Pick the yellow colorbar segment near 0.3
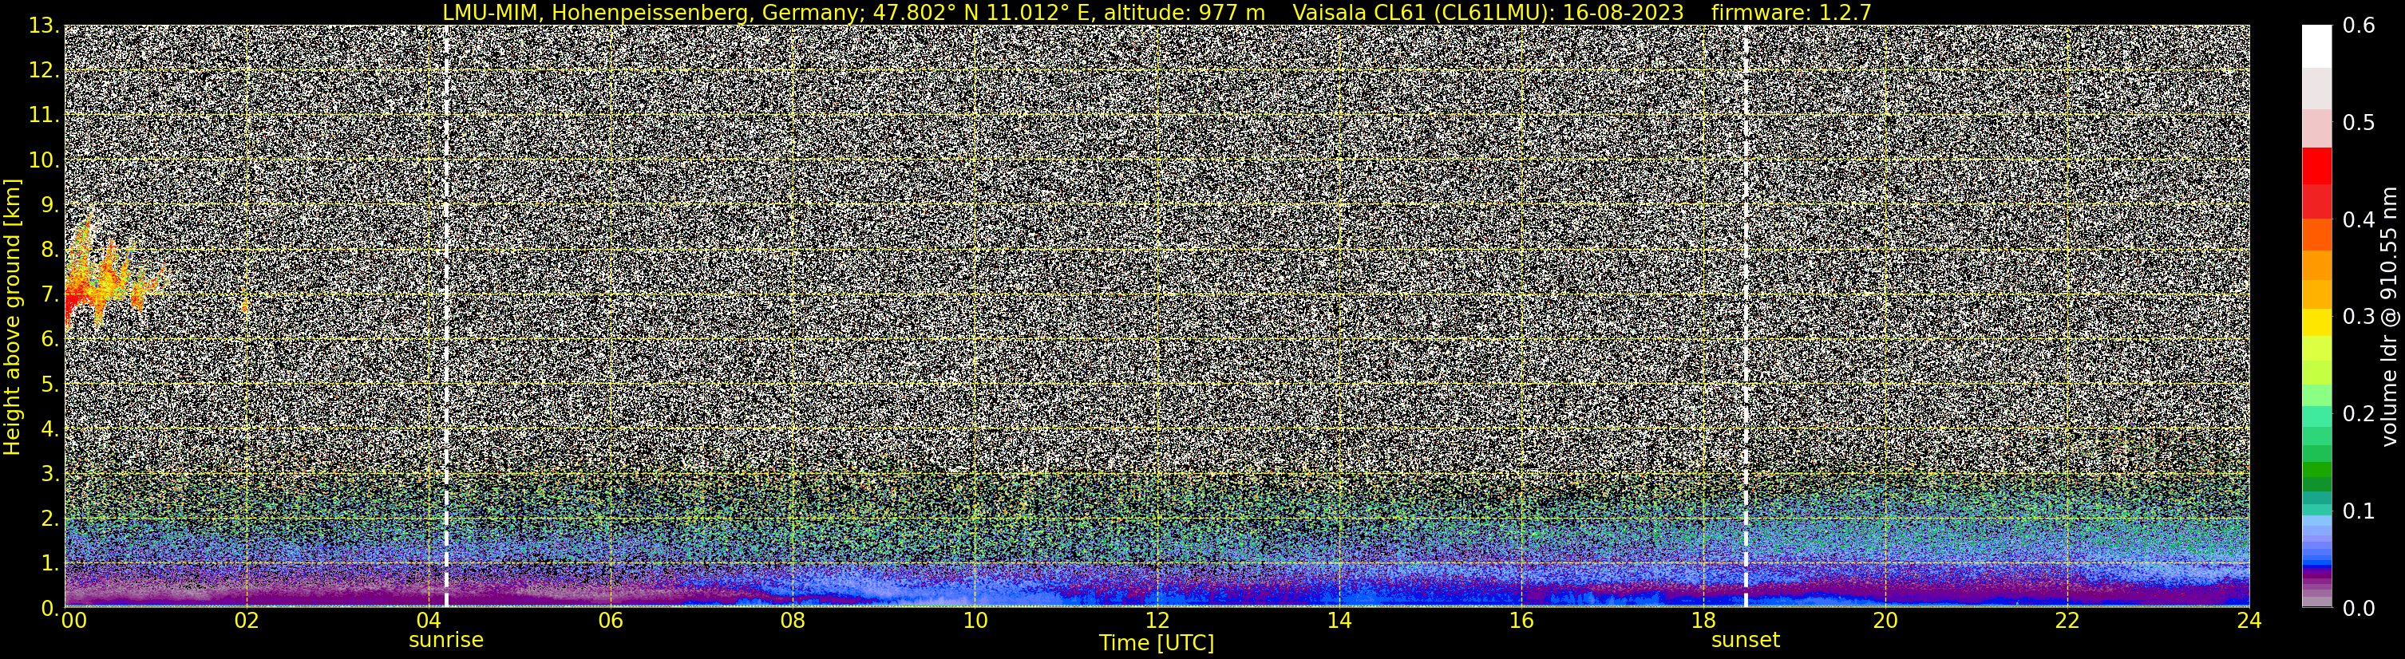This screenshot has width=2405, height=659. (x=2316, y=323)
